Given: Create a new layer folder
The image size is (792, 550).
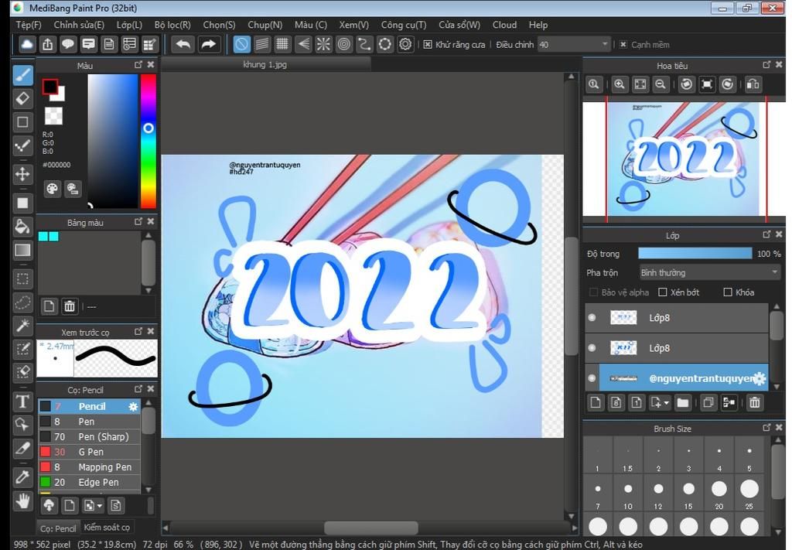Looking at the screenshot, I should 682,402.
